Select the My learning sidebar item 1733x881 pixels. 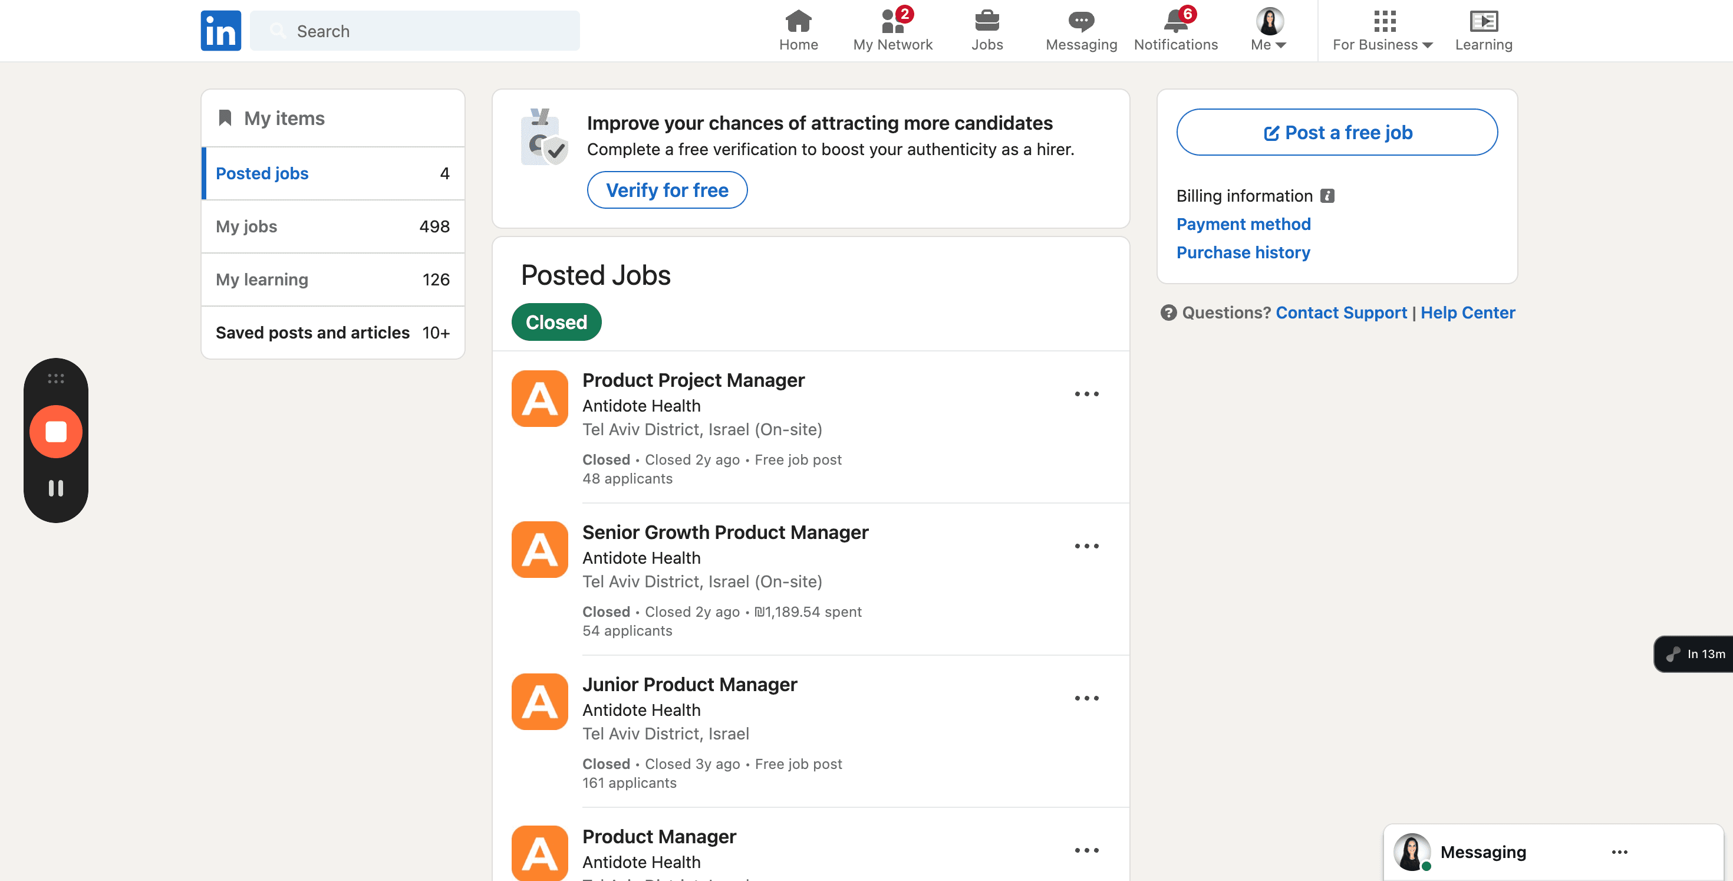pyautogui.click(x=333, y=280)
